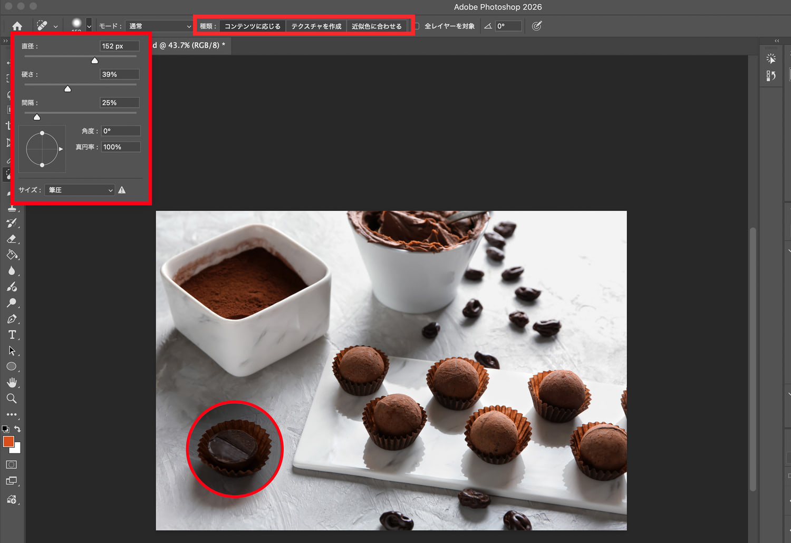This screenshot has height=543, width=791.
Task: Open the History panel icon
Action: tap(771, 76)
